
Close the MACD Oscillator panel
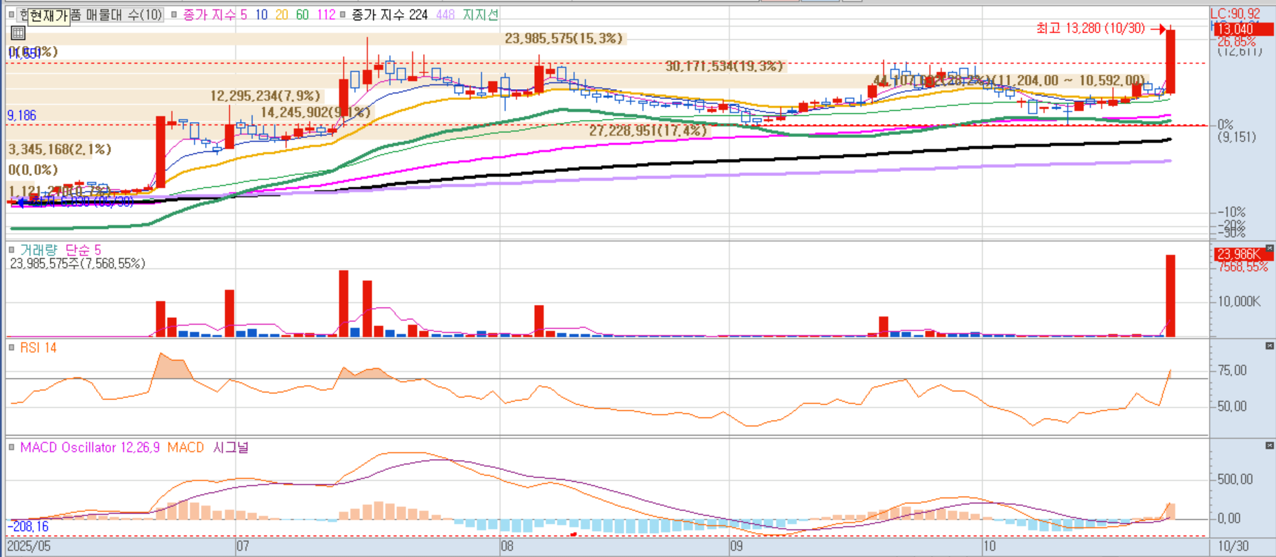(1269, 446)
